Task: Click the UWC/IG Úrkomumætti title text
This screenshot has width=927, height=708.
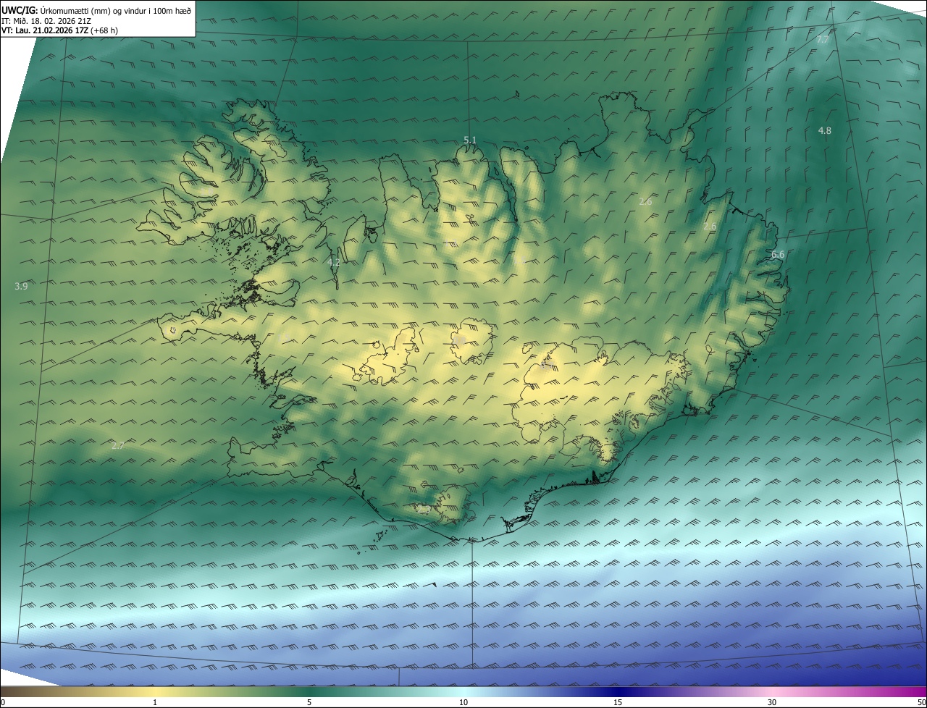Action: click(96, 10)
